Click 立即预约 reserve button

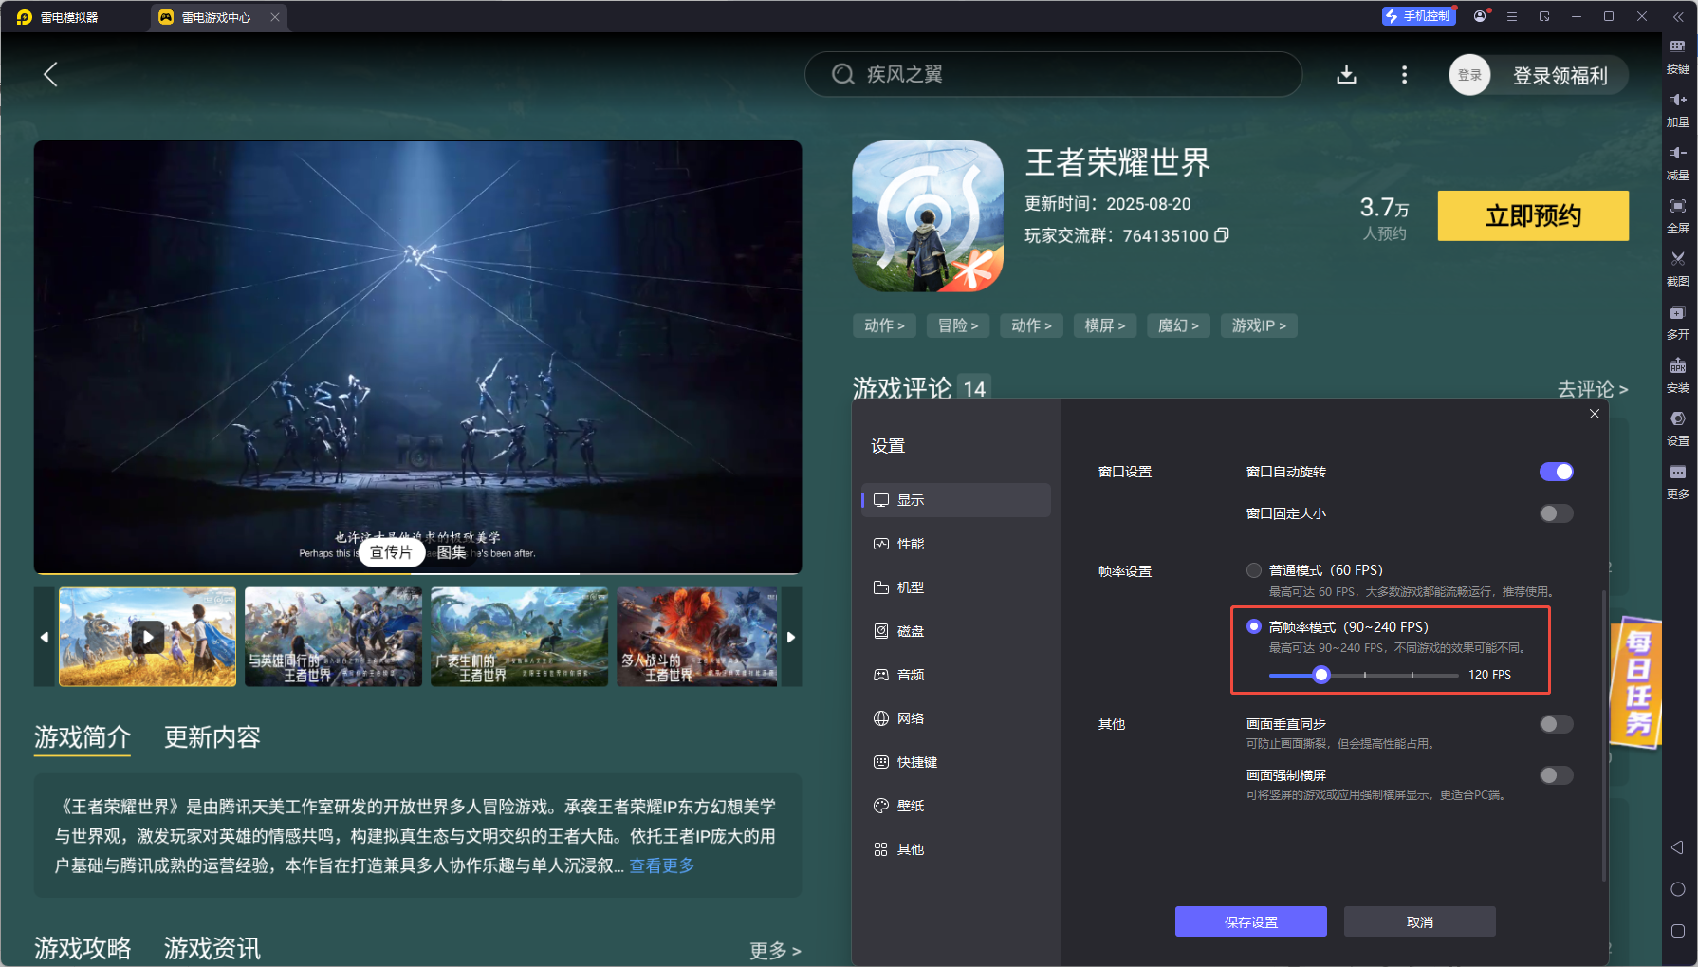coord(1533,216)
